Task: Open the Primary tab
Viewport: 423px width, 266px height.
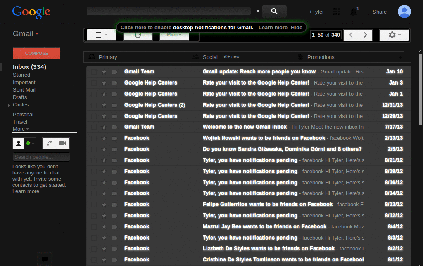Action: (135, 57)
